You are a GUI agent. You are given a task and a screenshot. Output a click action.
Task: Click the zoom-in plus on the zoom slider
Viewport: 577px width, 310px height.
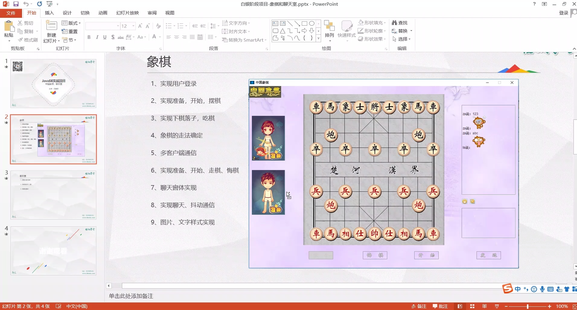tap(549, 306)
